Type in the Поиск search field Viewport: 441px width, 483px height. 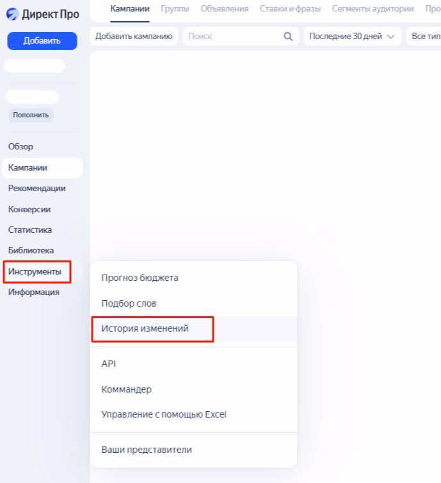coord(234,37)
